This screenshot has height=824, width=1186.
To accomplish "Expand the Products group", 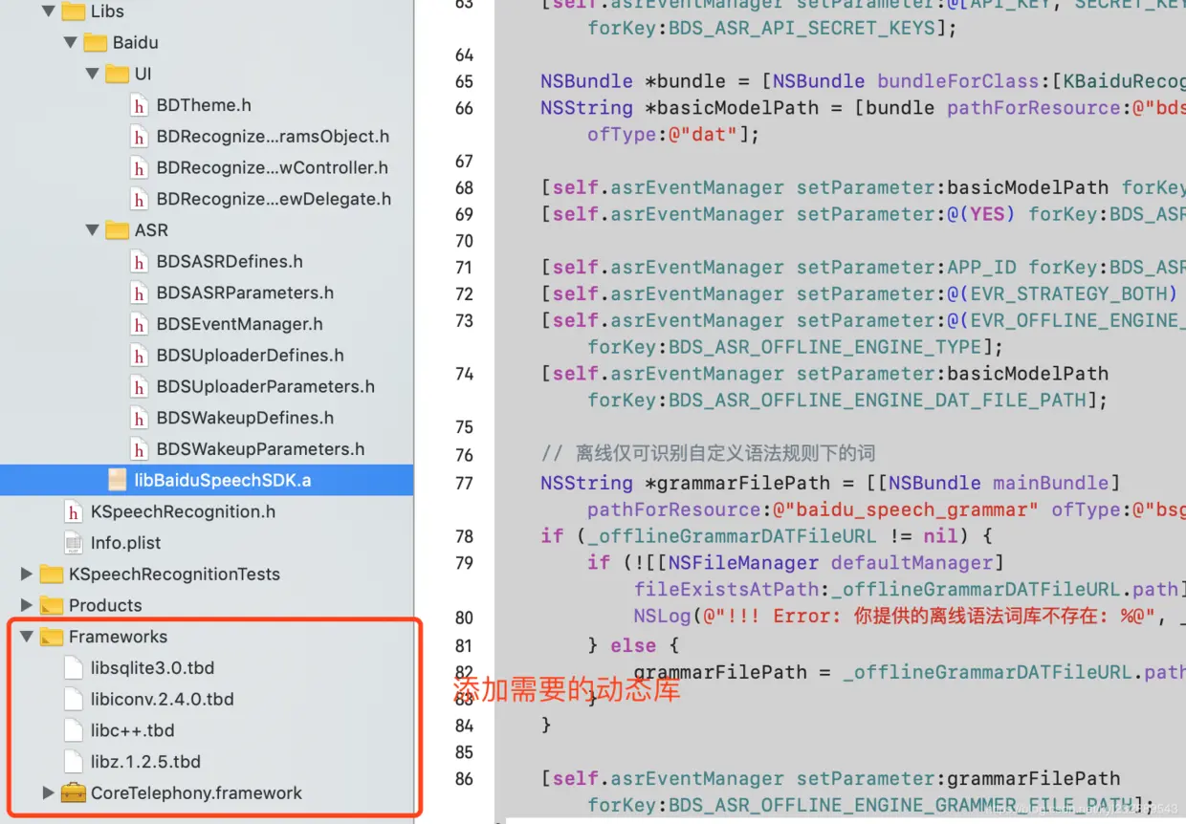I will click(27, 605).
